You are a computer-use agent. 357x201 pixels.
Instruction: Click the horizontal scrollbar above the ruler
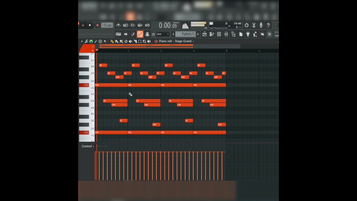[x=170, y=46]
